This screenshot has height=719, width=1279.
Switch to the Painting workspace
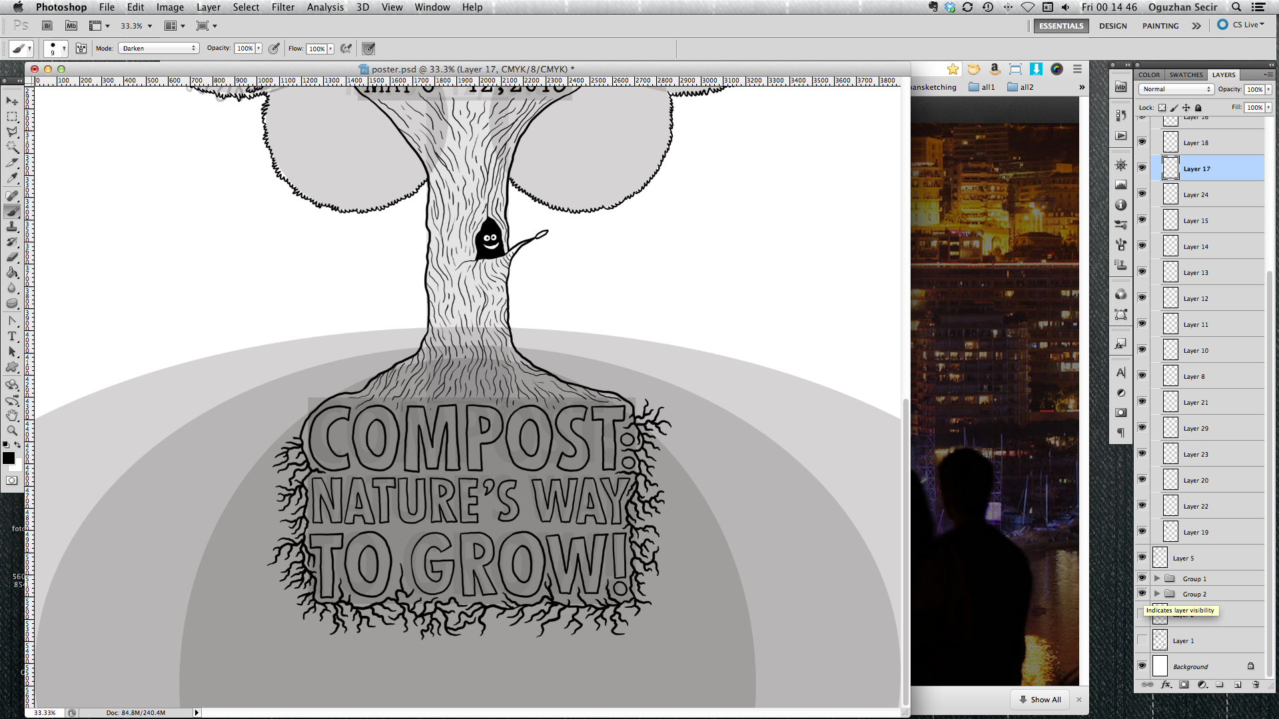point(1160,26)
